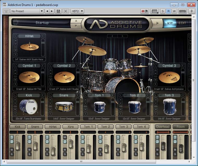Open the Edit (E) button on HiHat slot
This screenshot has width=198, height=166.
click(x=43, y=36)
